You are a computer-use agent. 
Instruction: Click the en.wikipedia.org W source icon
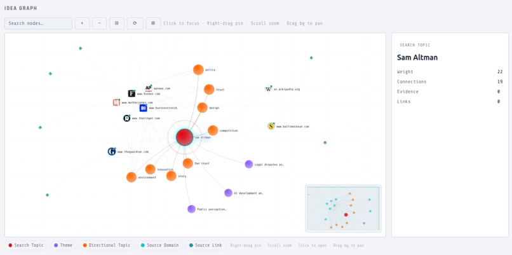click(269, 89)
